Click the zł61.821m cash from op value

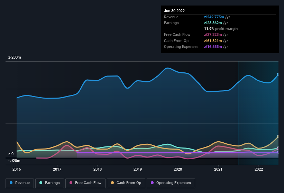213,41
